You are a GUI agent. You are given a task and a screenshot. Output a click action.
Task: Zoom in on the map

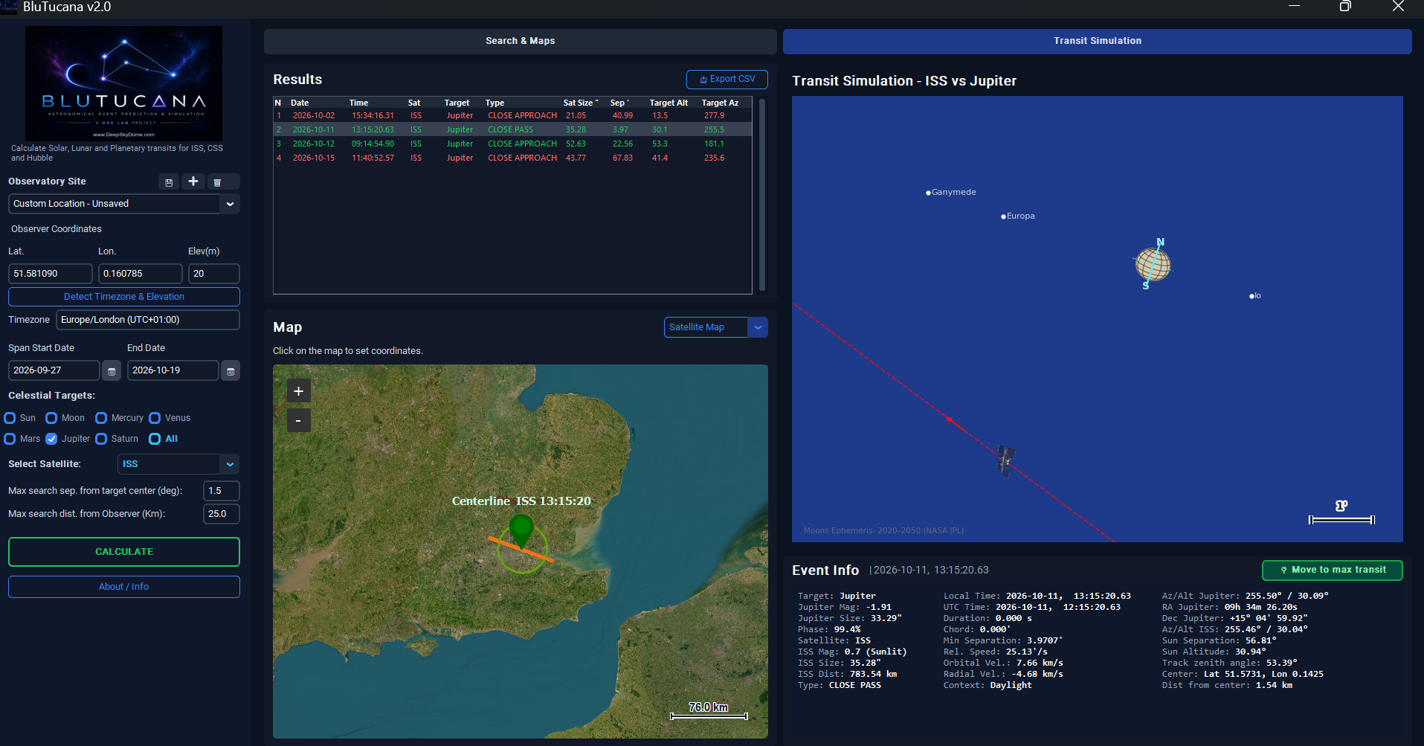(x=299, y=391)
